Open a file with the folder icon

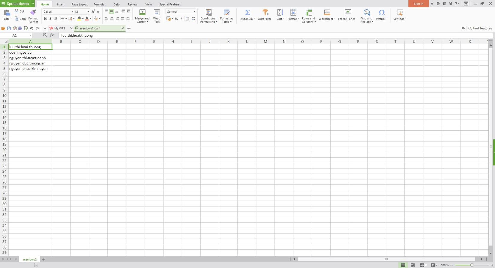pos(3,28)
